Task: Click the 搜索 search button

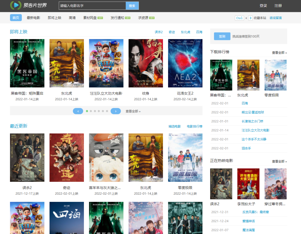Action: pos(132,6)
